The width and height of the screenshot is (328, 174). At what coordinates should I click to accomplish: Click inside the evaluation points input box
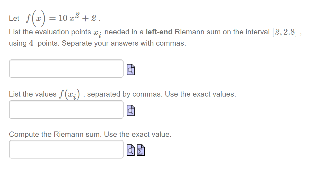[66, 68]
